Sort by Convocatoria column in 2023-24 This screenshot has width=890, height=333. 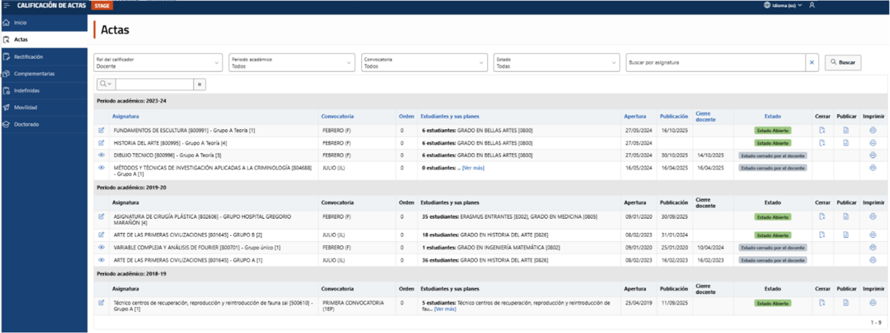click(x=337, y=116)
